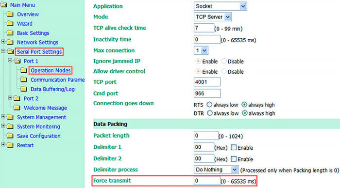Open the Wizard link

click(25, 24)
